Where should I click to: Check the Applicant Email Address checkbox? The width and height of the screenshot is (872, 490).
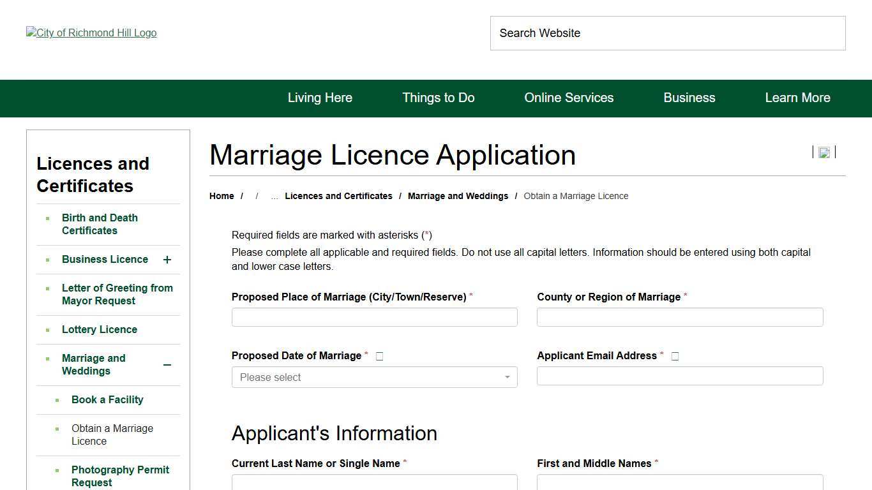click(x=675, y=356)
